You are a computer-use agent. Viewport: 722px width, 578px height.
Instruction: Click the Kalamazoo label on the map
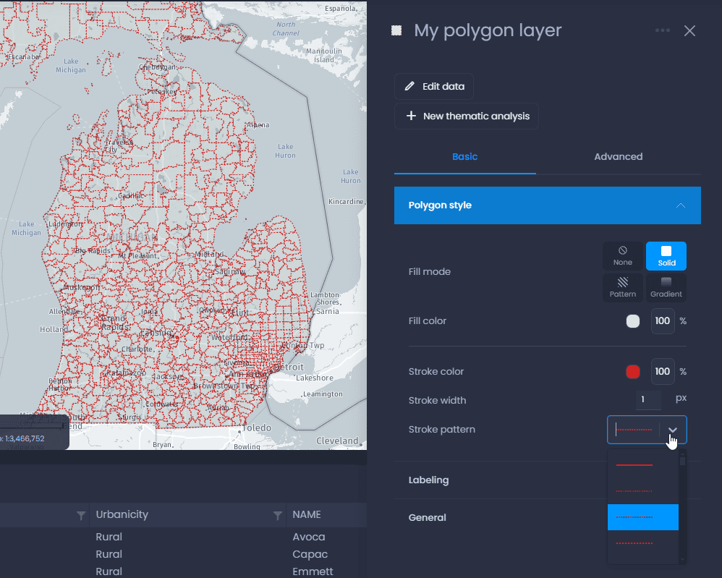coord(126,373)
